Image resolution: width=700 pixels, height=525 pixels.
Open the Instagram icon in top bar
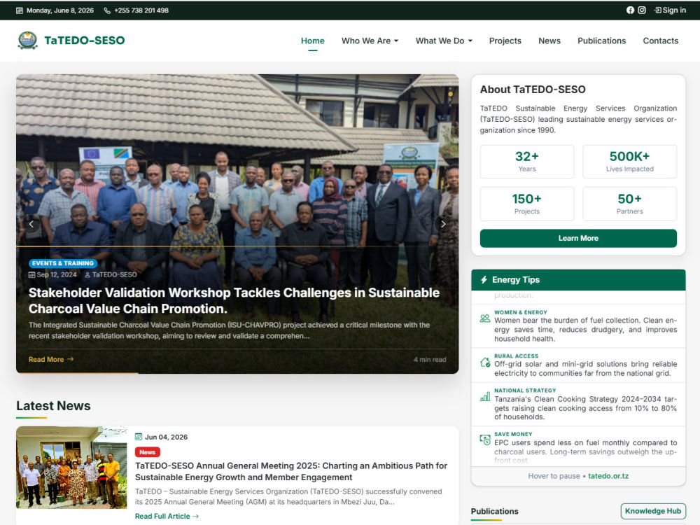[641, 10]
